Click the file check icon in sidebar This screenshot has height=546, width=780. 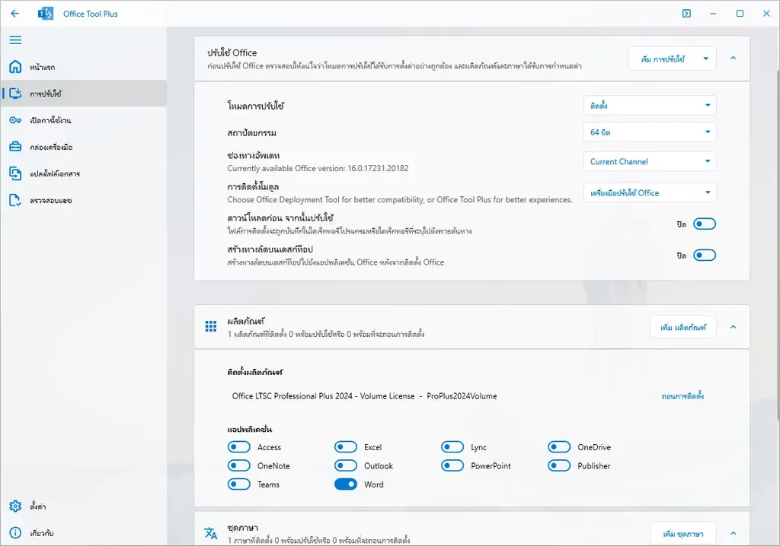(x=15, y=200)
